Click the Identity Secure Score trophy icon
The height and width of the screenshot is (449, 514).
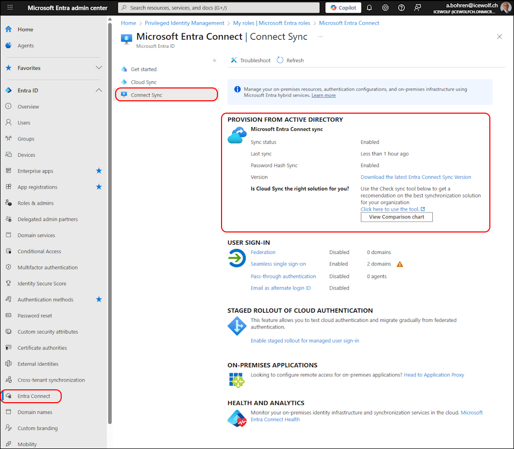(x=9, y=283)
